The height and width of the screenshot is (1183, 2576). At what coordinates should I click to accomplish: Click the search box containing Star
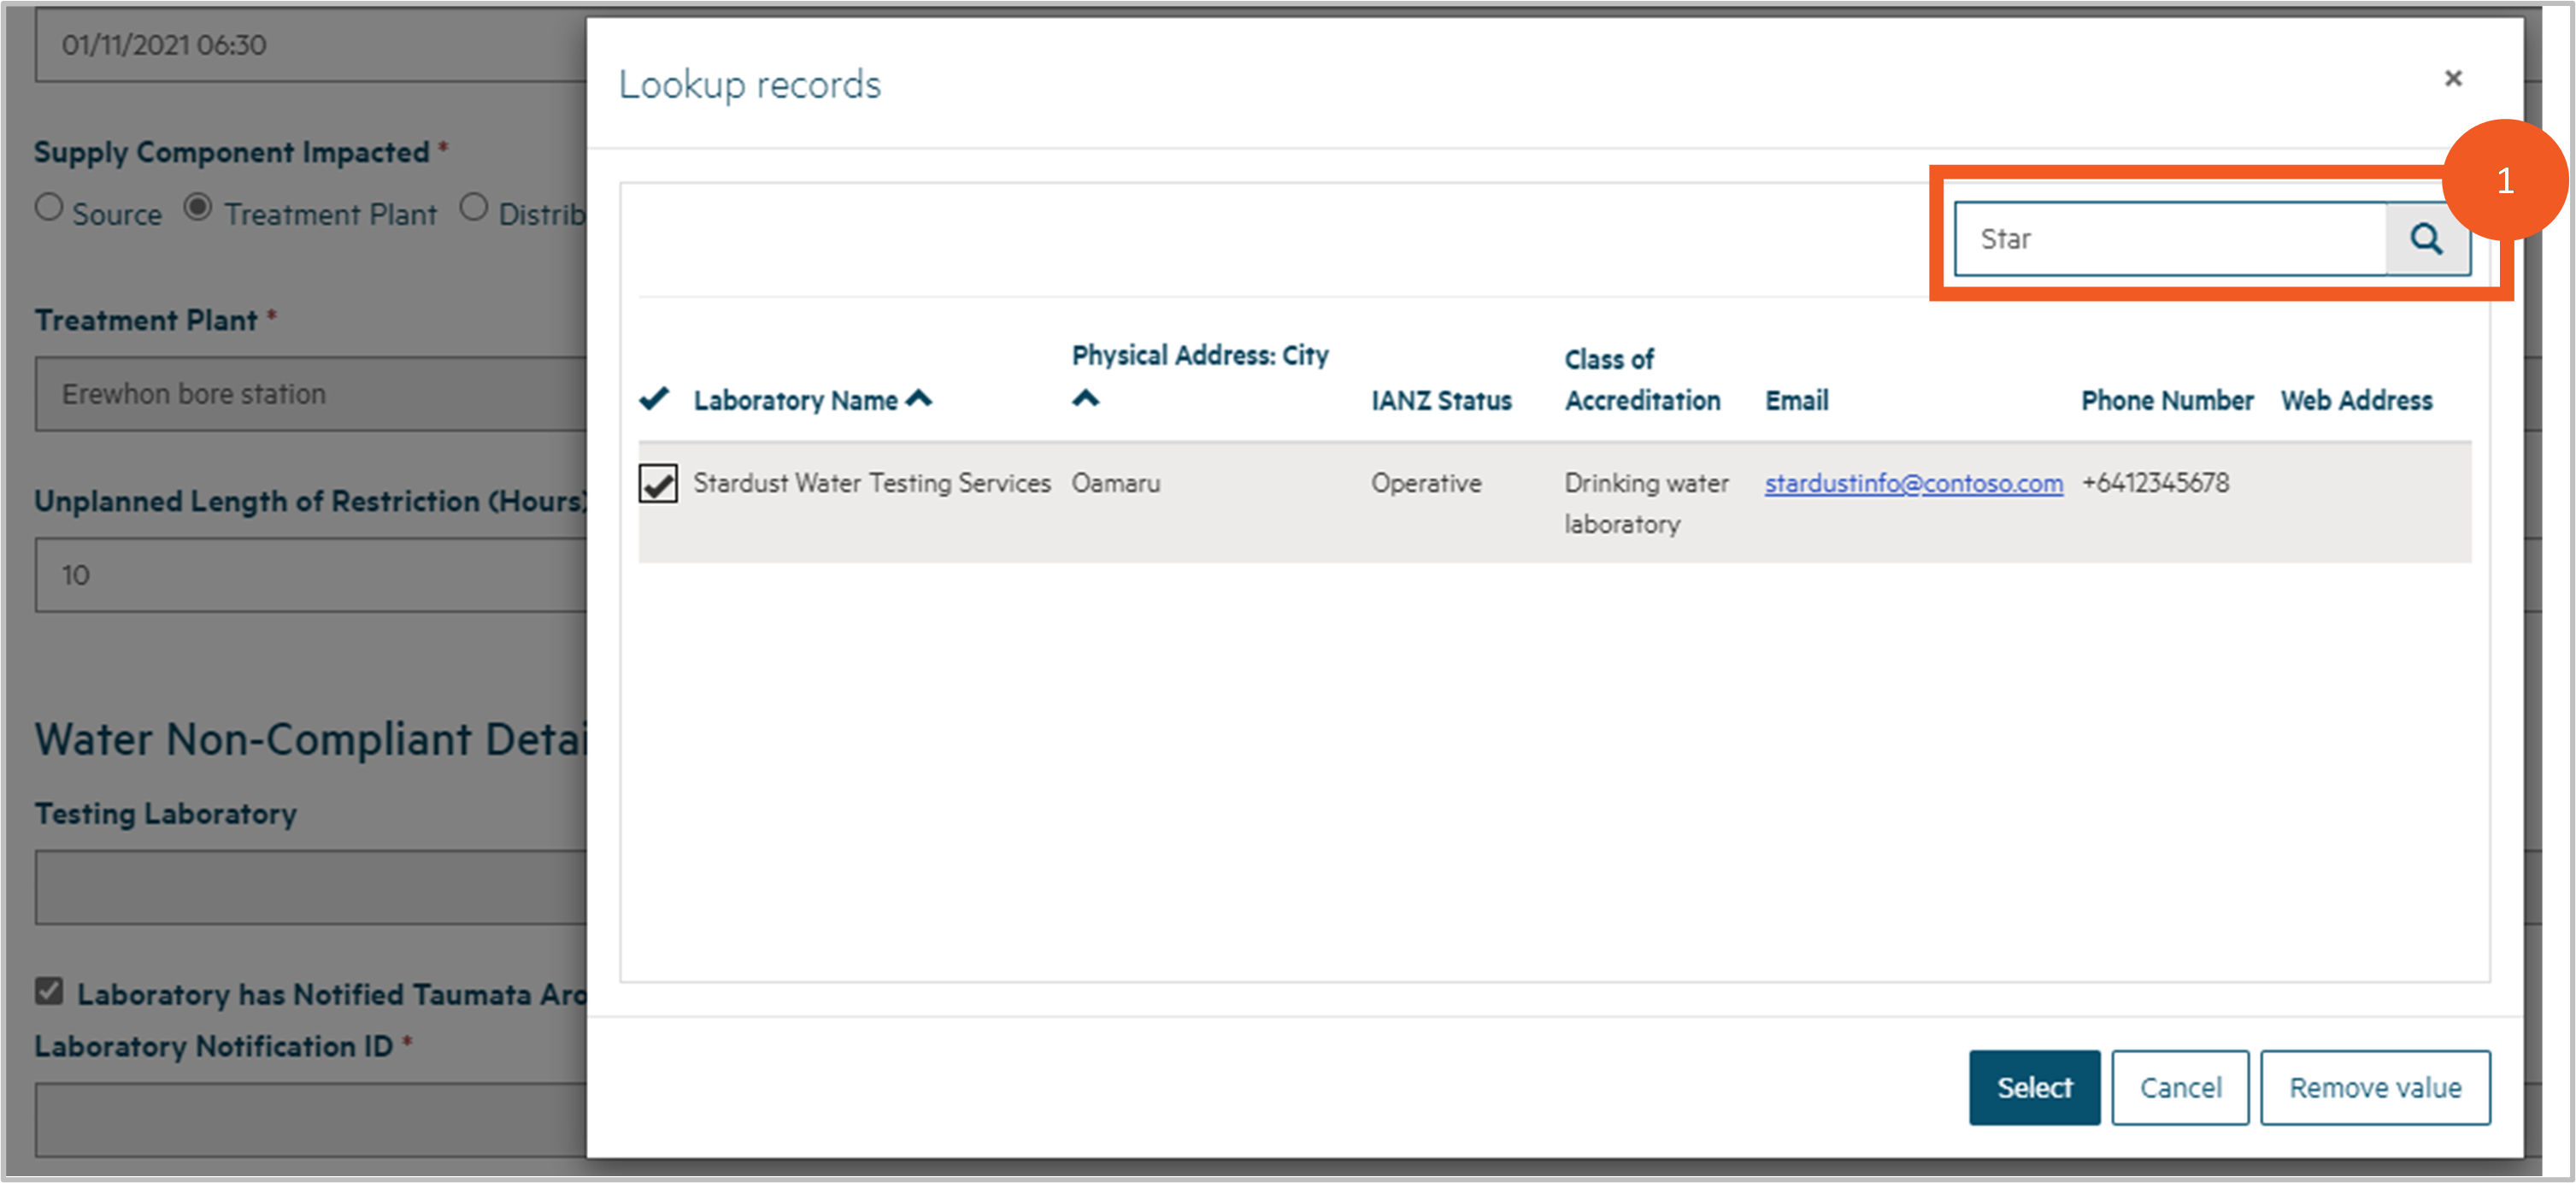pyautogui.click(x=2170, y=239)
